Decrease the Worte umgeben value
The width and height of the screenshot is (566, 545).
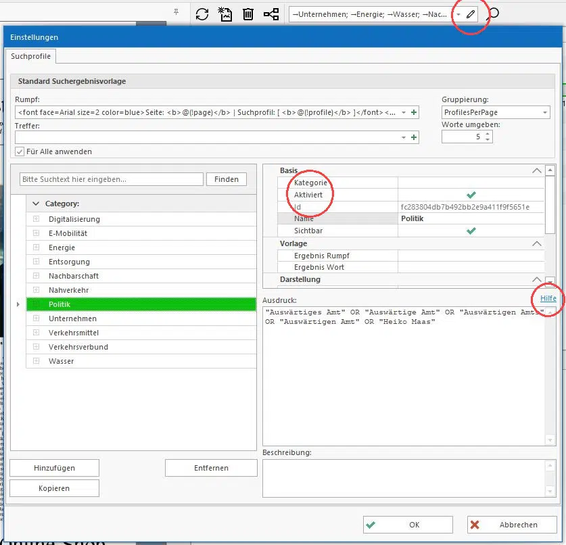pos(488,139)
